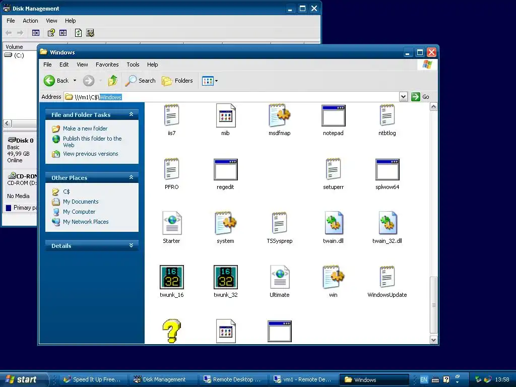Click the Forward navigation arrow in Explorer

click(x=89, y=81)
